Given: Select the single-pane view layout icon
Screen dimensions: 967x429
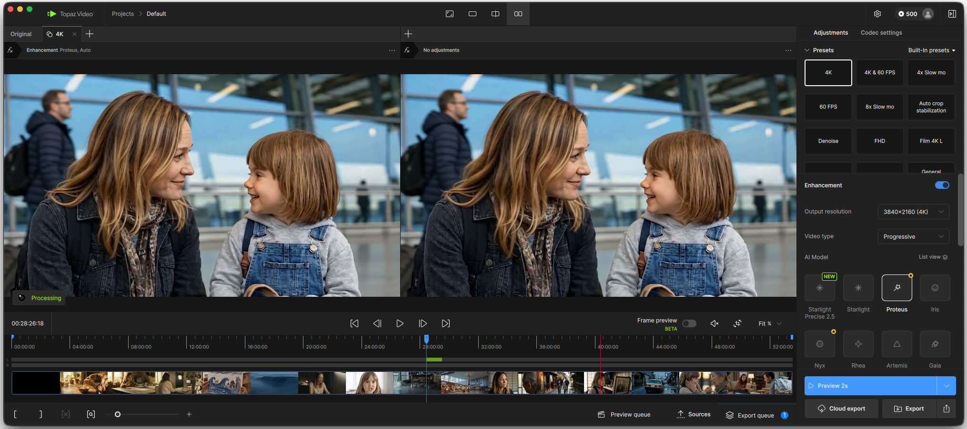Looking at the screenshot, I should tap(473, 14).
